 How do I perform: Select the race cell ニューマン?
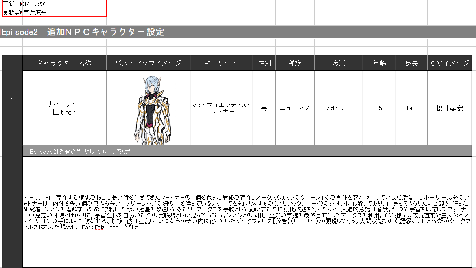click(x=295, y=108)
